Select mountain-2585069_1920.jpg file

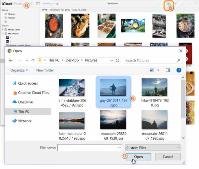113,125
